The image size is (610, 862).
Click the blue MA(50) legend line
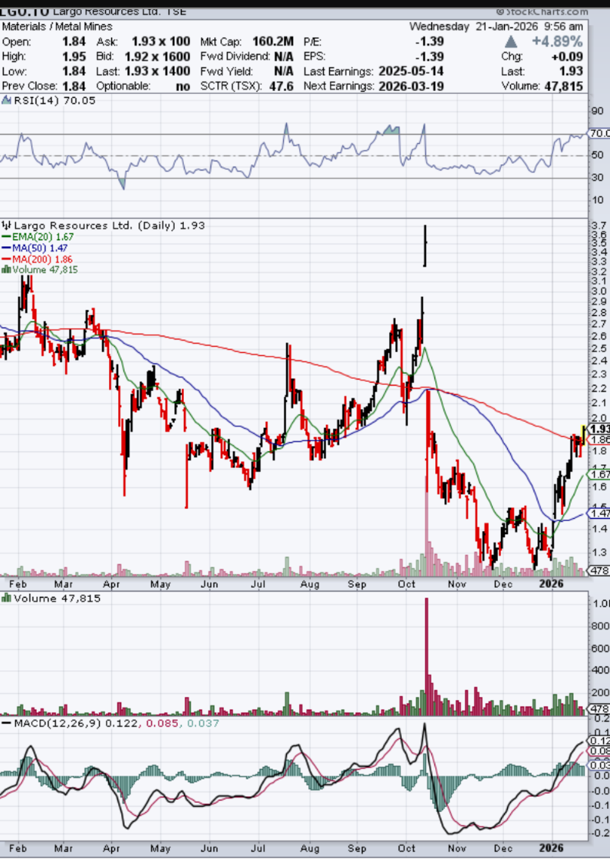coord(6,248)
